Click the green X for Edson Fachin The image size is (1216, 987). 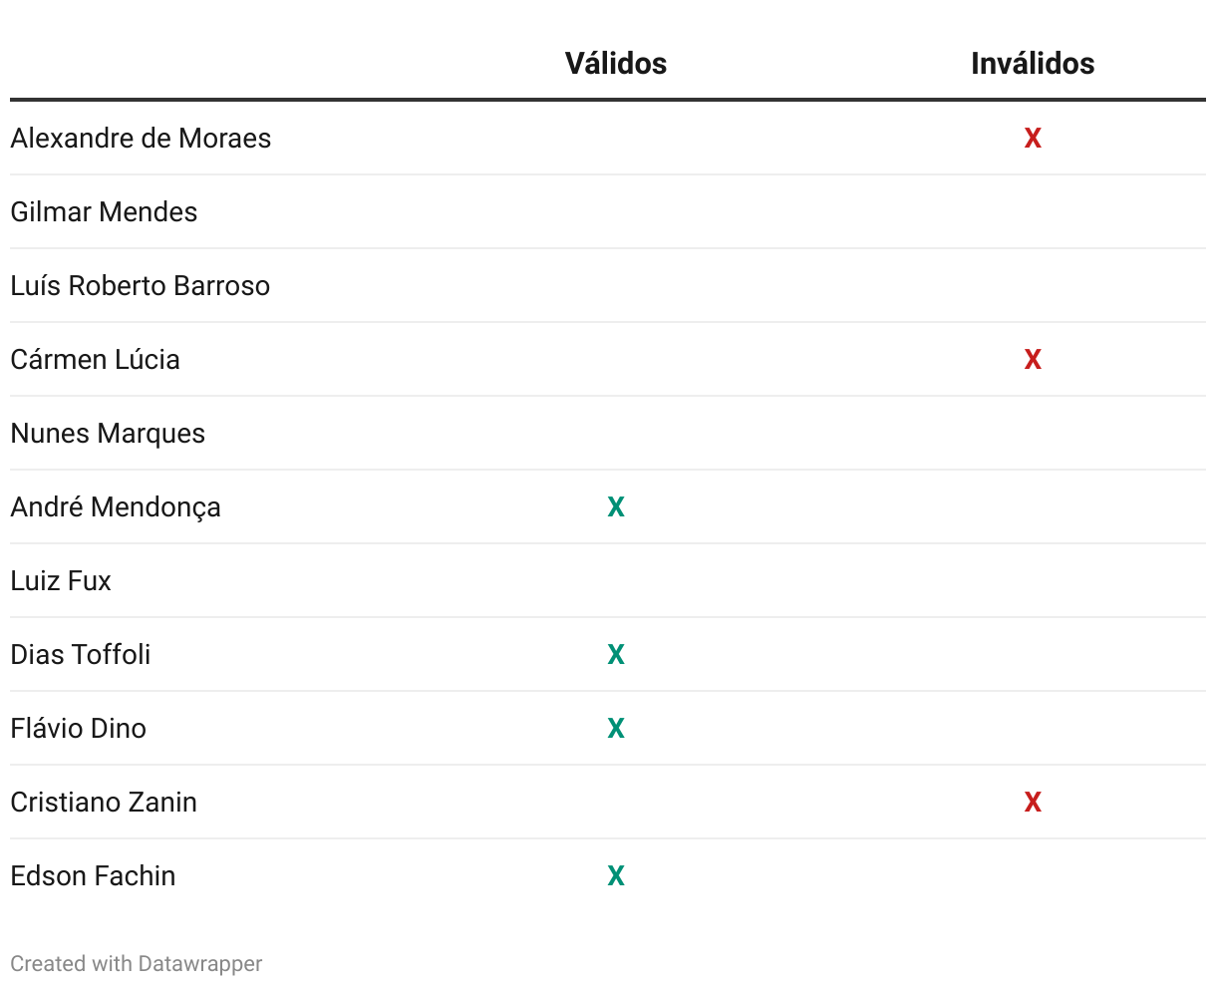coord(616,876)
